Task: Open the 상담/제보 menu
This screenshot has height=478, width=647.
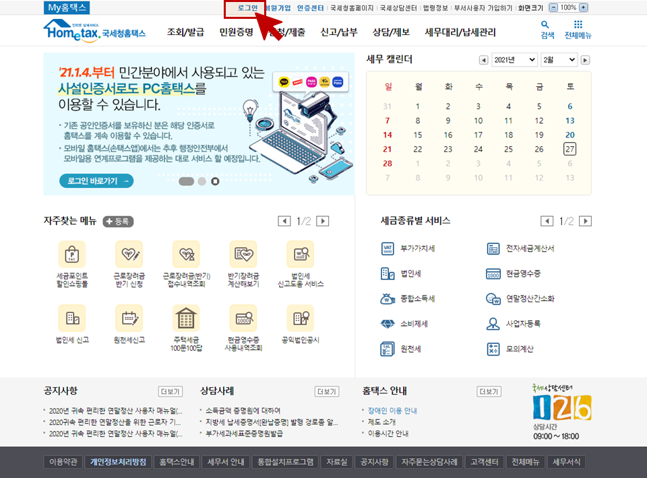Action: 391,32
